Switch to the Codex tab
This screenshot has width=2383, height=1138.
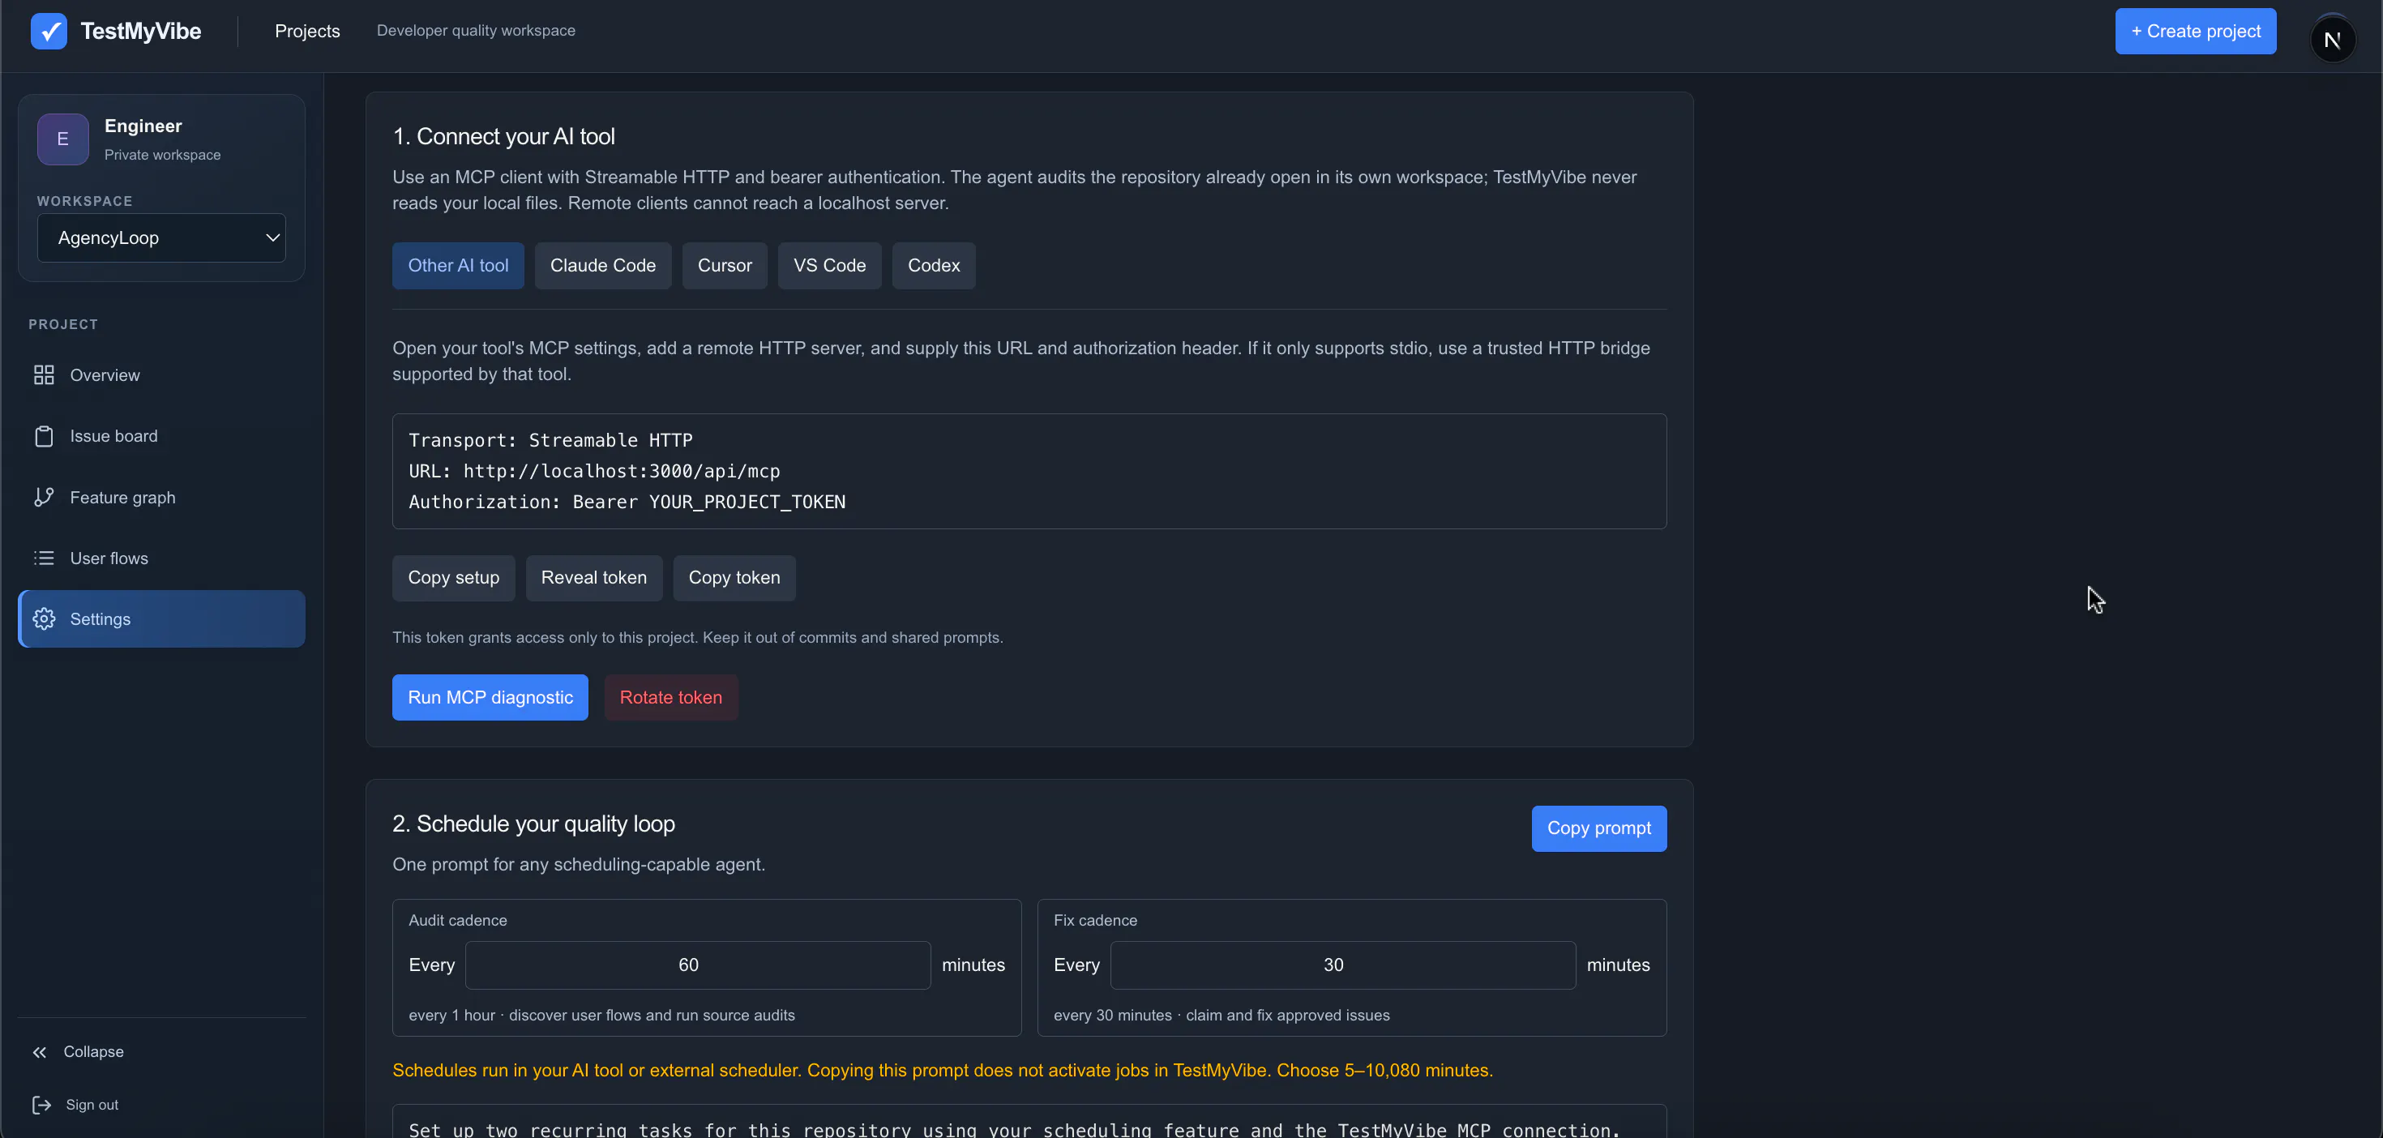934,266
